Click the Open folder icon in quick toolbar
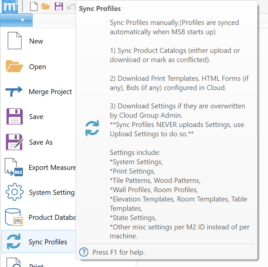This screenshot has height=267, width=268. coord(46,6)
